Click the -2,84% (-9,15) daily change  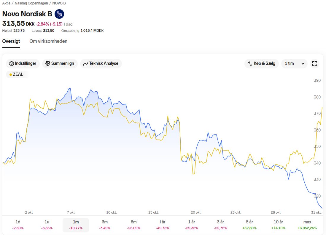[49, 24]
